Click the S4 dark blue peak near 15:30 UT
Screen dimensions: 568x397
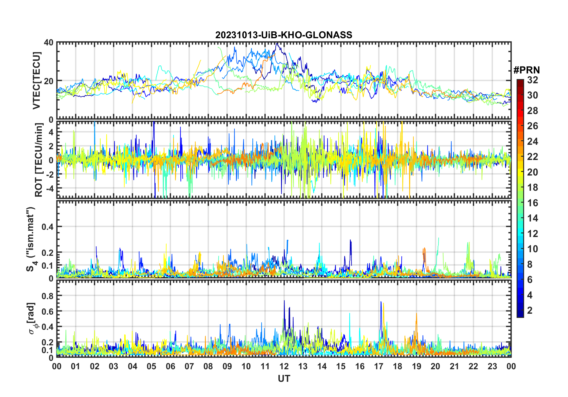(351, 240)
